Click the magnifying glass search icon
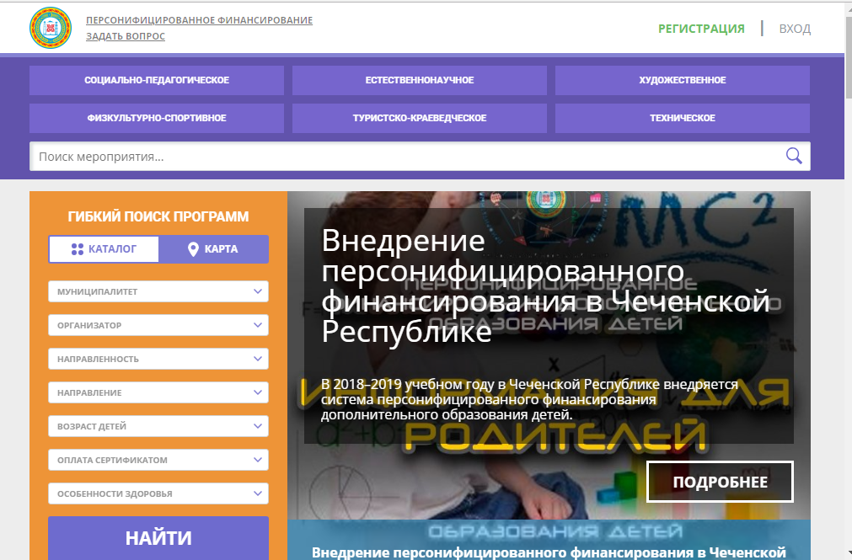 793,156
